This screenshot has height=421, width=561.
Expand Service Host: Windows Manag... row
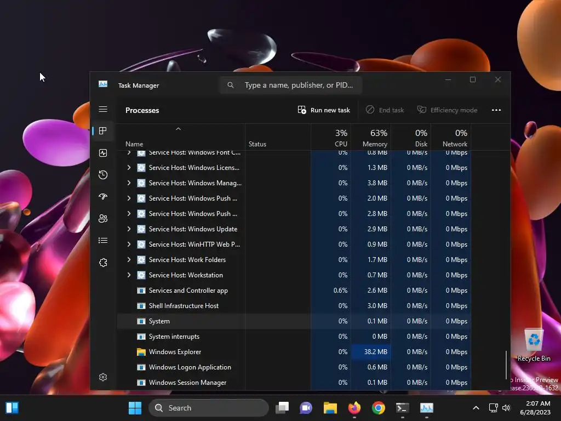tap(129, 183)
